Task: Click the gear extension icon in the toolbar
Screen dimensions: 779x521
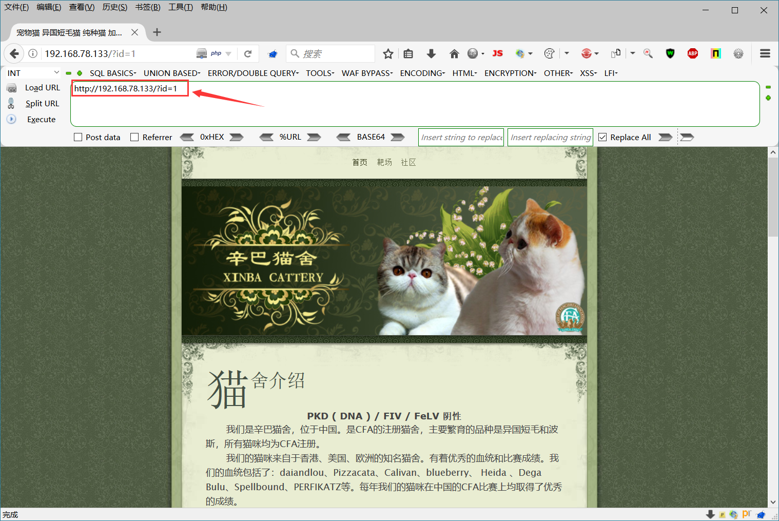Action: pos(738,53)
